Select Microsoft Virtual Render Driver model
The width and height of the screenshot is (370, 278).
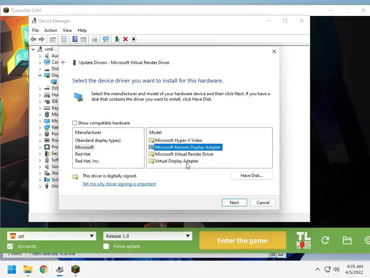181,154
